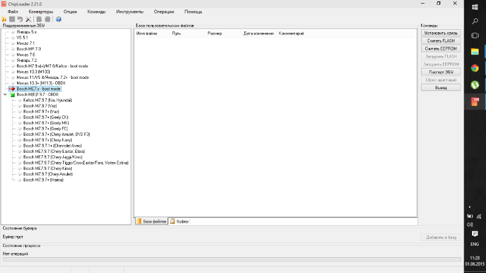Select Январь 7.2 in the ECU list
The width and height of the screenshot is (486, 273).
coord(27,60)
